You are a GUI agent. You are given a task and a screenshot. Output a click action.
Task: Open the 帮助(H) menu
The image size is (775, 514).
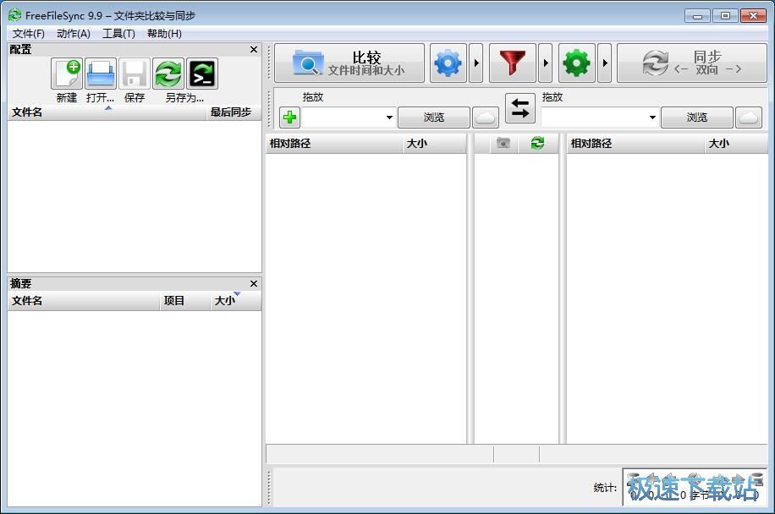click(x=164, y=34)
